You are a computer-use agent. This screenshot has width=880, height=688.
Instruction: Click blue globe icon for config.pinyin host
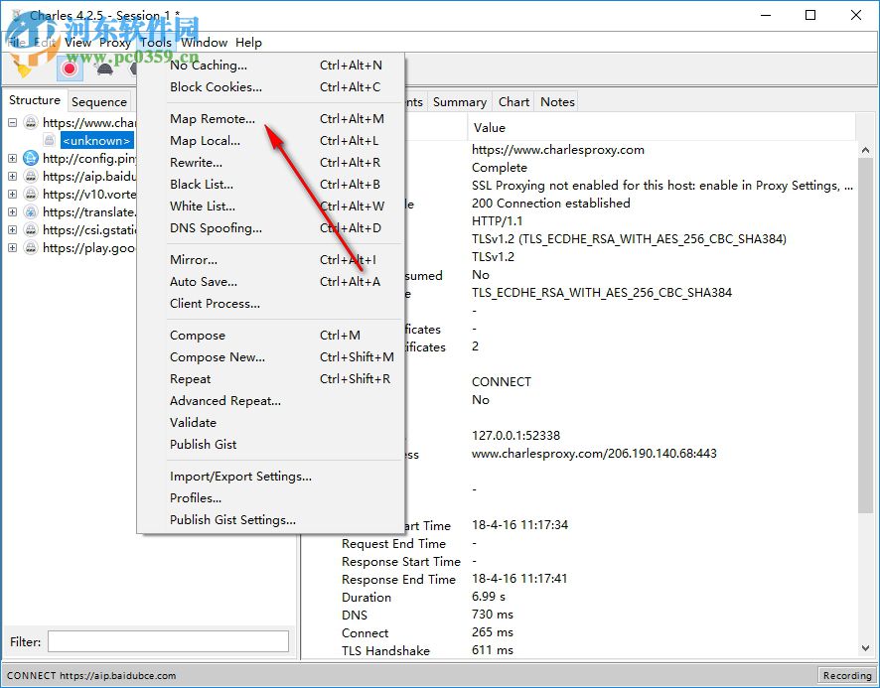tap(31, 158)
